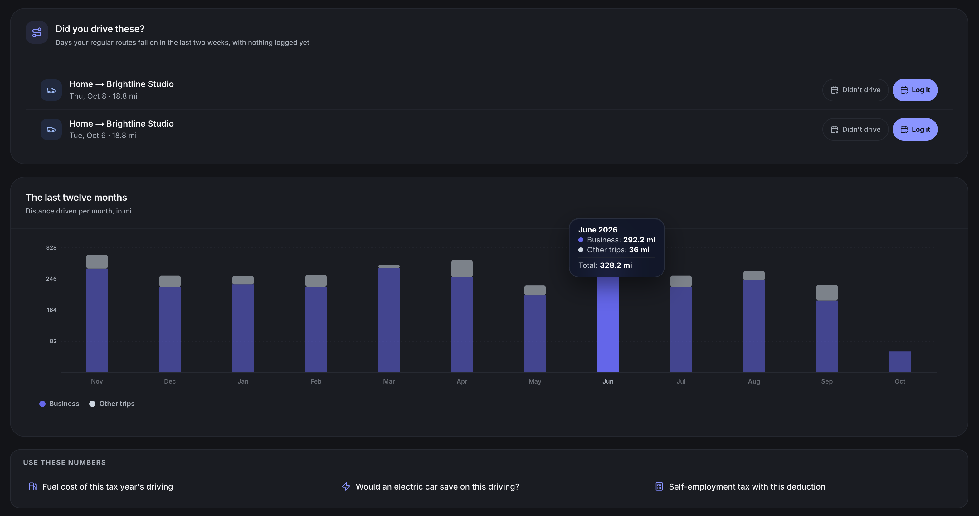
Task: Select the September bar in the chart
Action: pyautogui.click(x=827, y=329)
